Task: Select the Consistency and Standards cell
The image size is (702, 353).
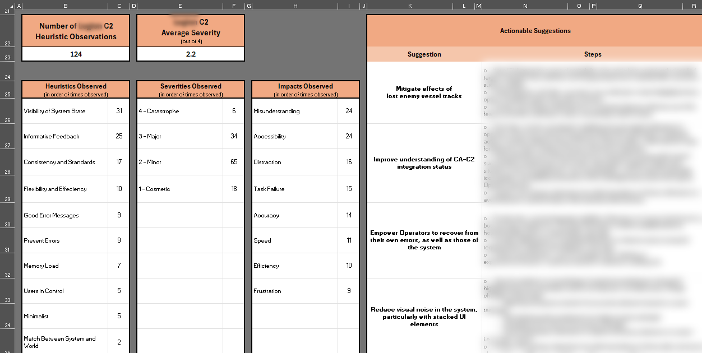Action: 65,162
